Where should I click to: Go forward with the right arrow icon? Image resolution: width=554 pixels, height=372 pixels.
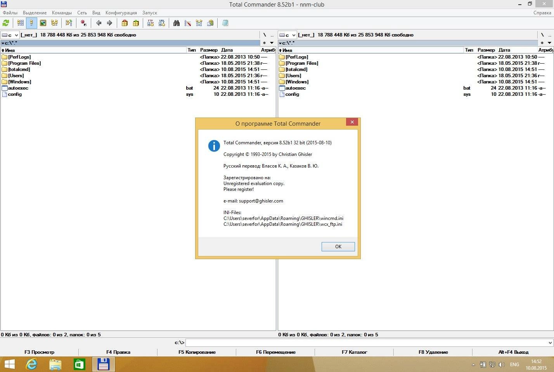click(109, 23)
